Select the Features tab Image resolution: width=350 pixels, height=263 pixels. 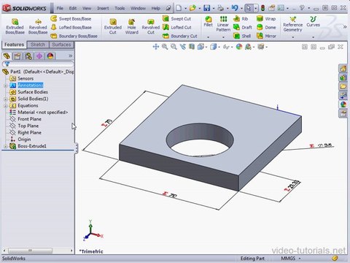pyautogui.click(x=14, y=45)
